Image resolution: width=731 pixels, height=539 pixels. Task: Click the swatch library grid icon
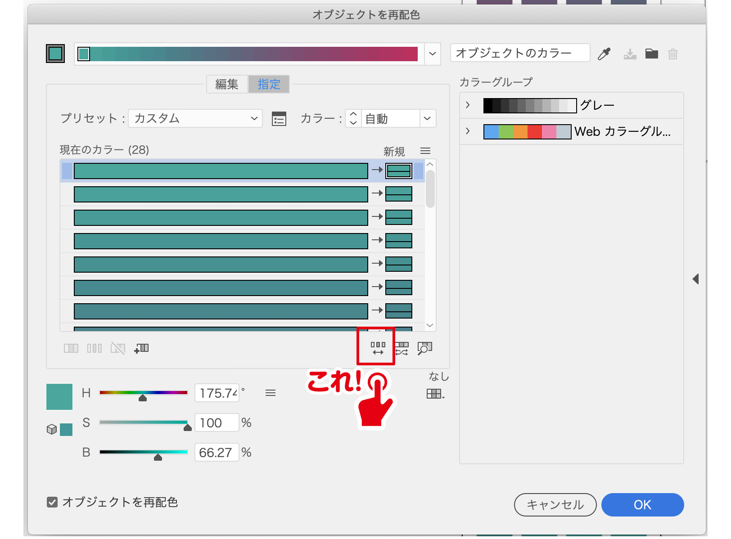(x=435, y=394)
